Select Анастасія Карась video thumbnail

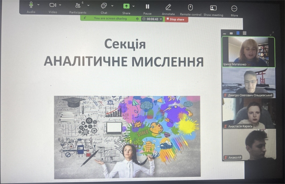coord(248,112)
